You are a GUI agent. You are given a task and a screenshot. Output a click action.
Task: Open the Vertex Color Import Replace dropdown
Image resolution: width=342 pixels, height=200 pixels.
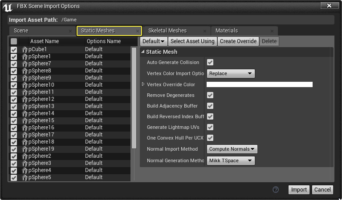click(231, 73)
